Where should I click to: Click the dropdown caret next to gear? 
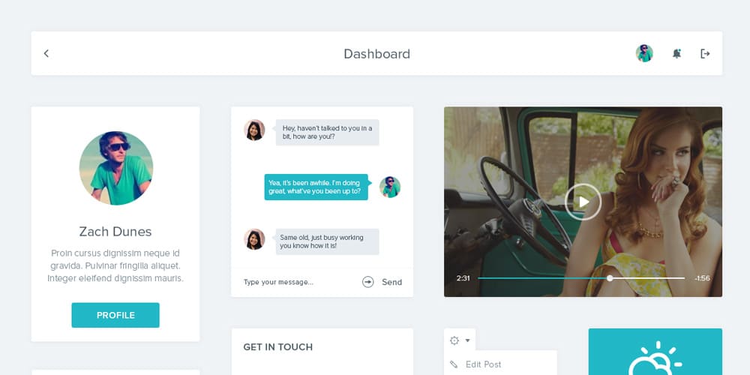click(468, 340)
